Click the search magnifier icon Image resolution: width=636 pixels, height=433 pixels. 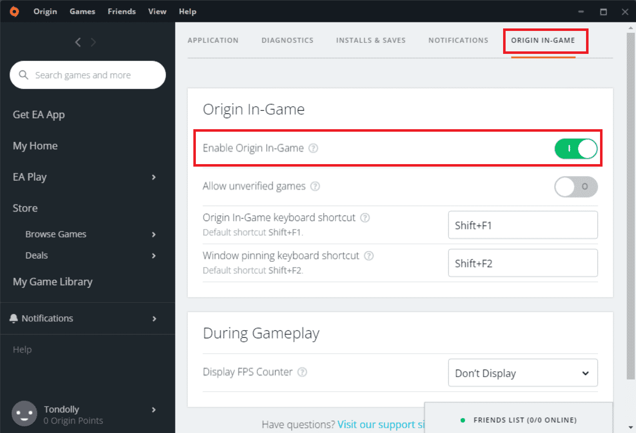pos(23,75)
